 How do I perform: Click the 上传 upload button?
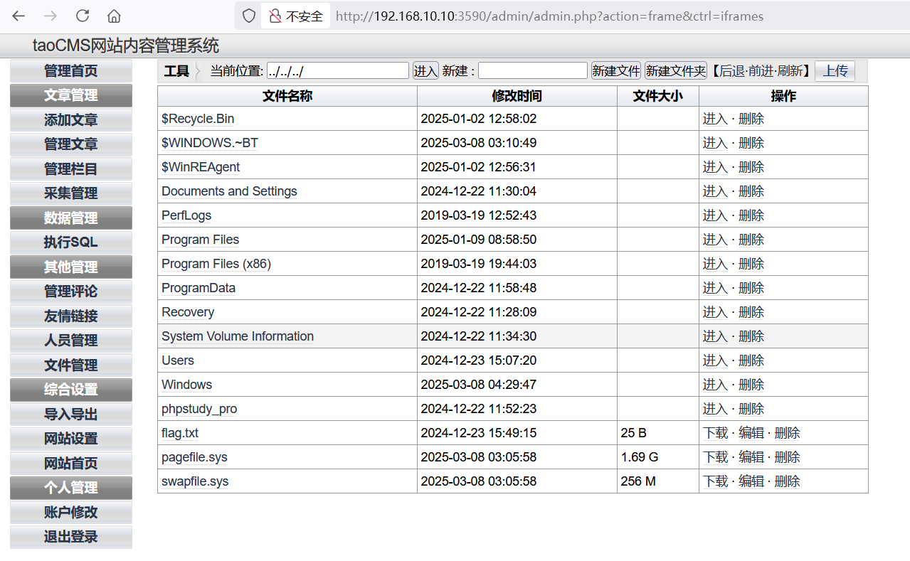tap(835, 71)
